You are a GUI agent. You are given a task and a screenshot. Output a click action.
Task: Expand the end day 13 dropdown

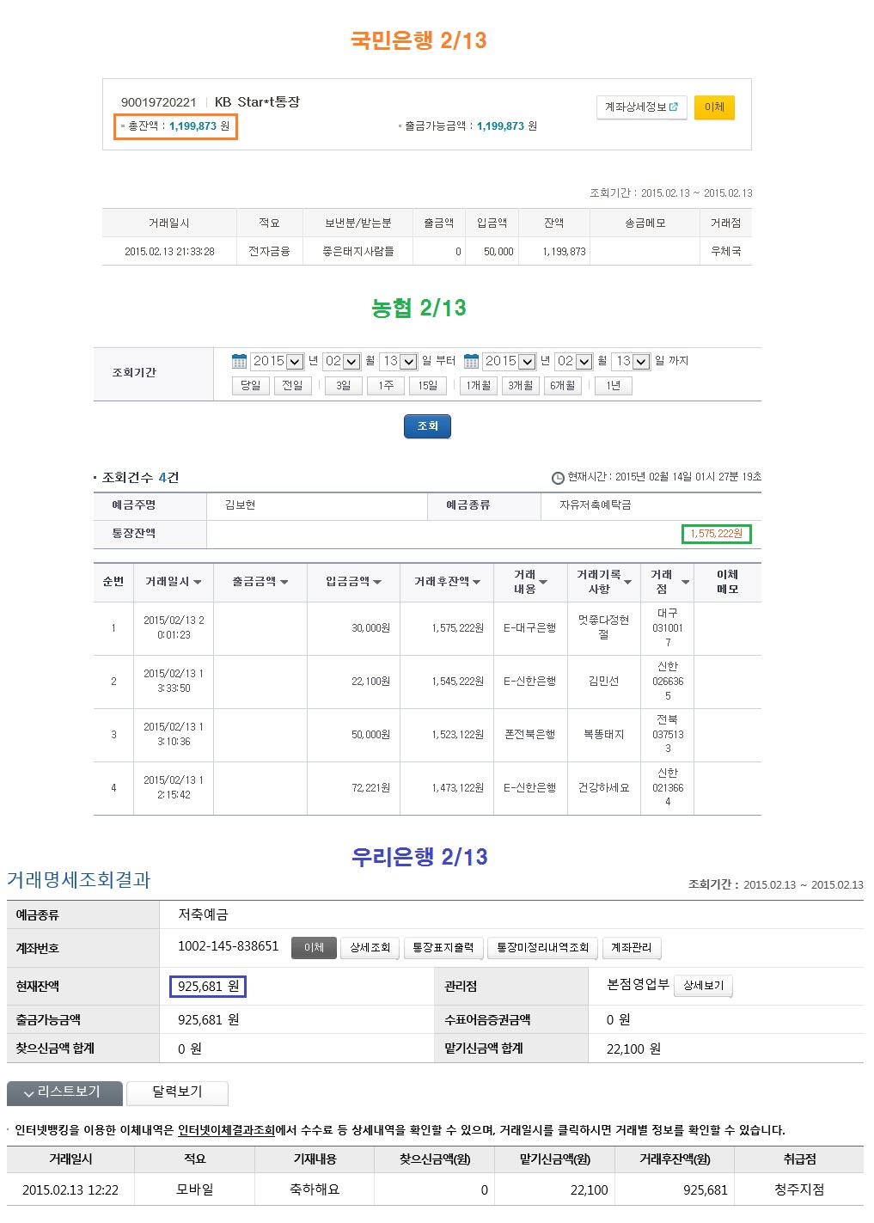[x=641, y=362]
